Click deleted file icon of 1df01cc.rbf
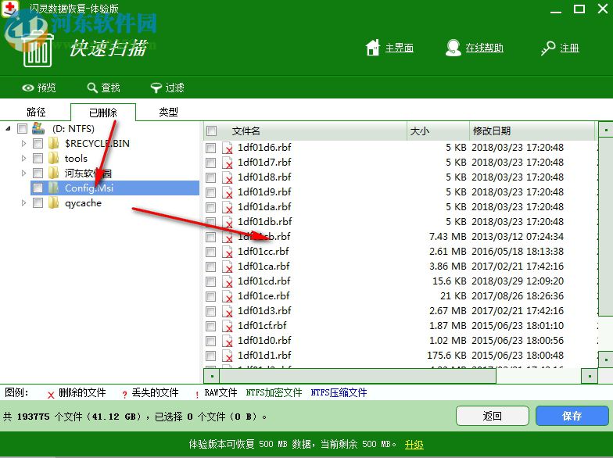 [227, 252]
